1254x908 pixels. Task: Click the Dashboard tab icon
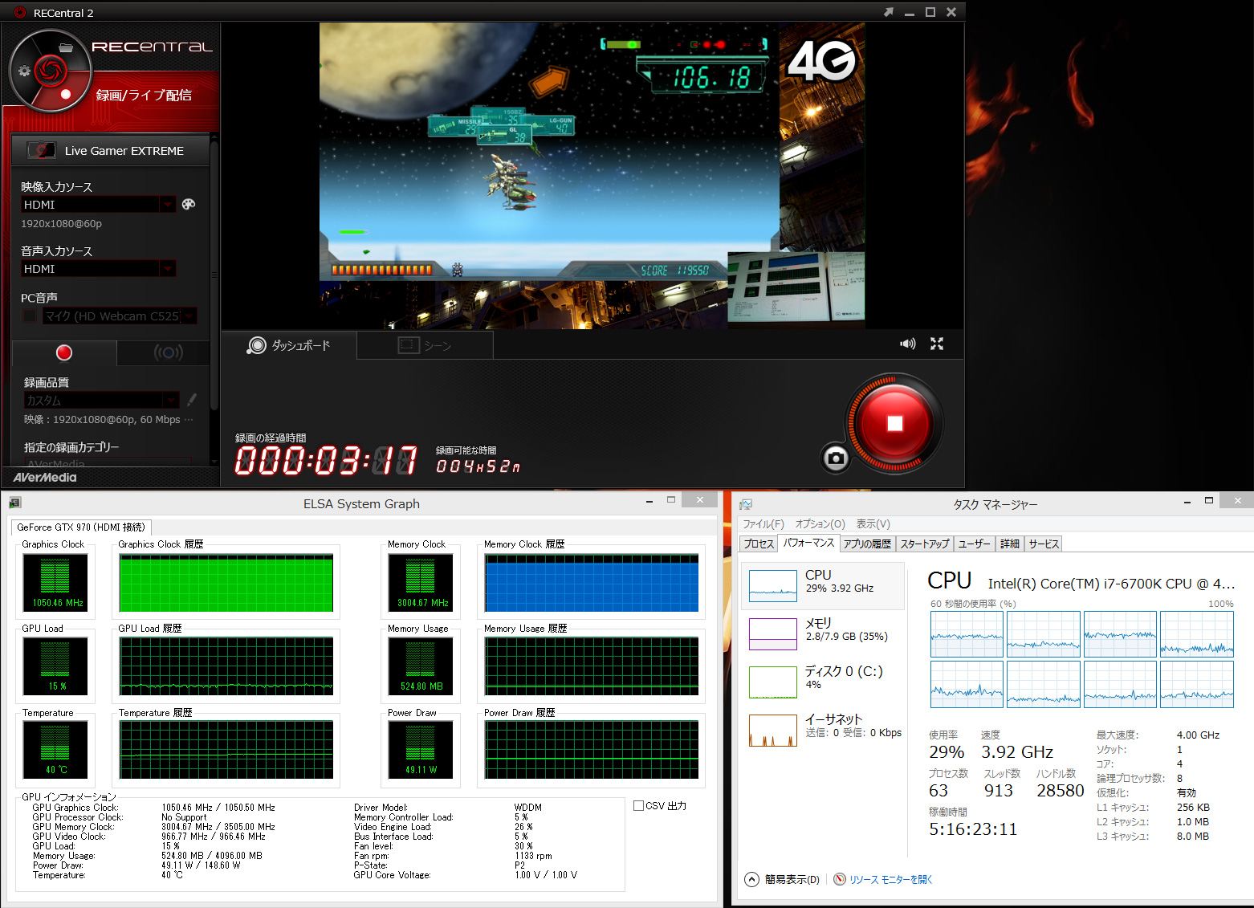(256, 345)
